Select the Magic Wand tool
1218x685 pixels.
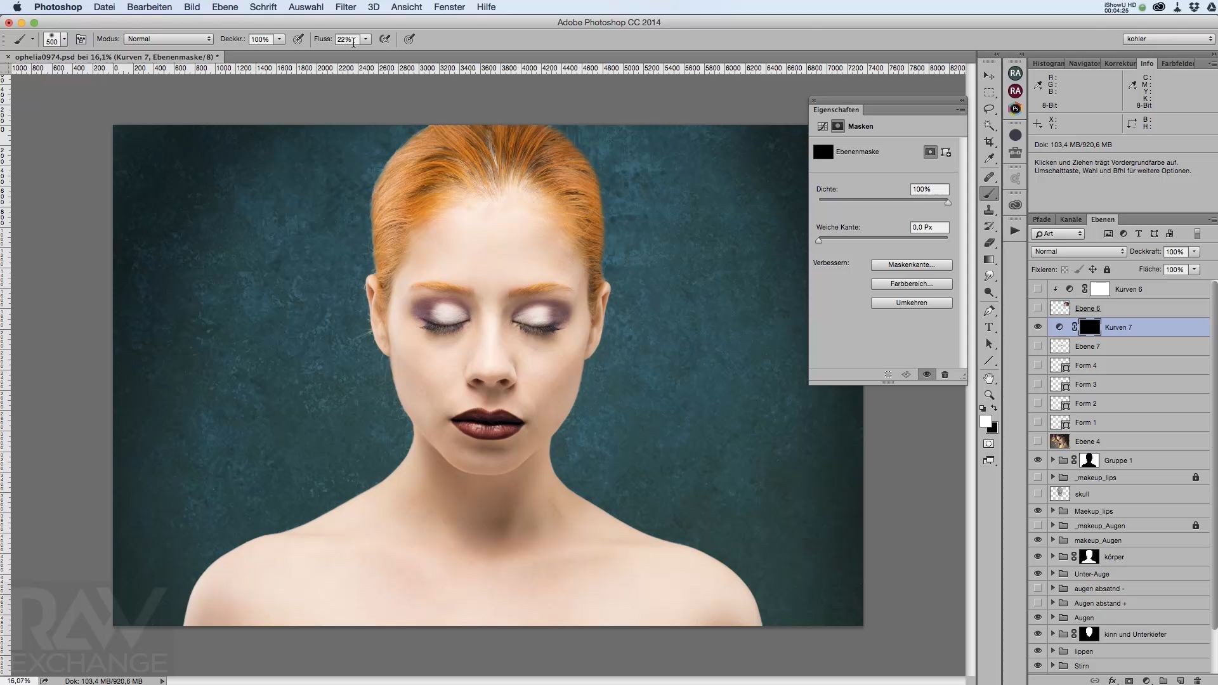(x=989, y=126)
